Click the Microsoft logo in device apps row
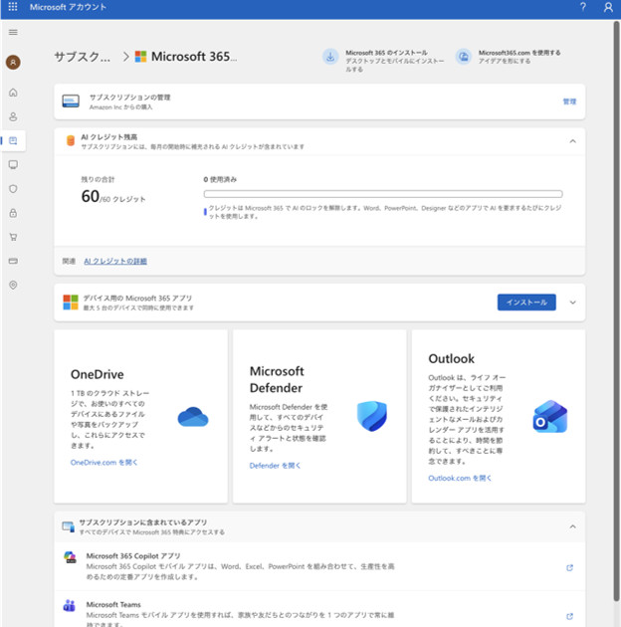 71,303
